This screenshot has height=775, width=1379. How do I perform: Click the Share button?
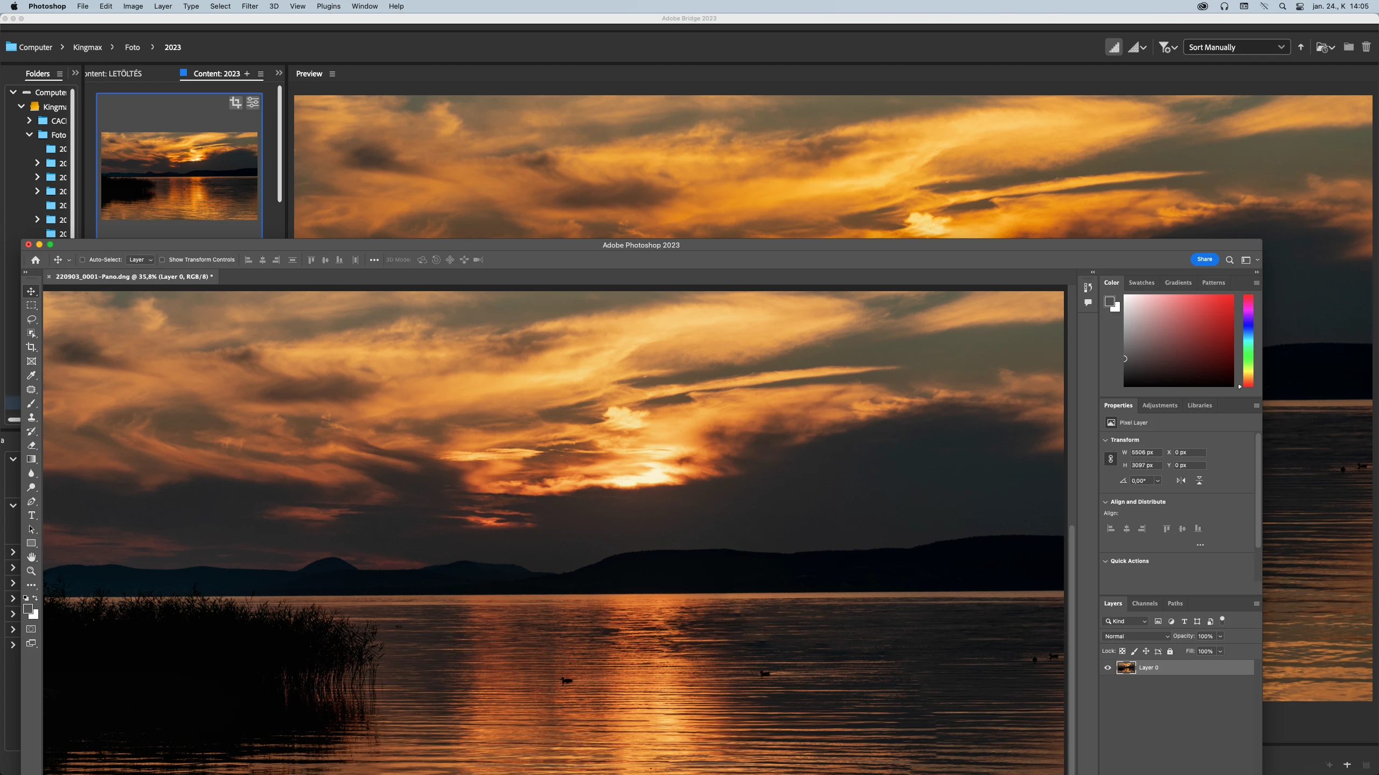[1204, 259]
